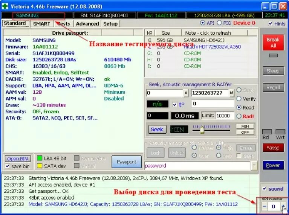Viewport: 289px width, 215px height.
Task: Toggle the Hints checkbox
Action: (x=271, y=23)
